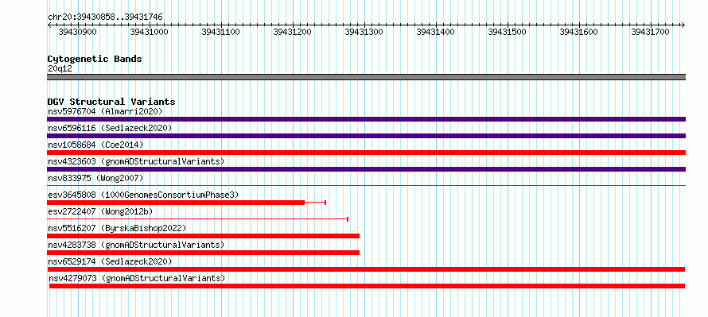Click ruler position 39431200
Viewport: 708px width, 317px height.
[292, 32]
